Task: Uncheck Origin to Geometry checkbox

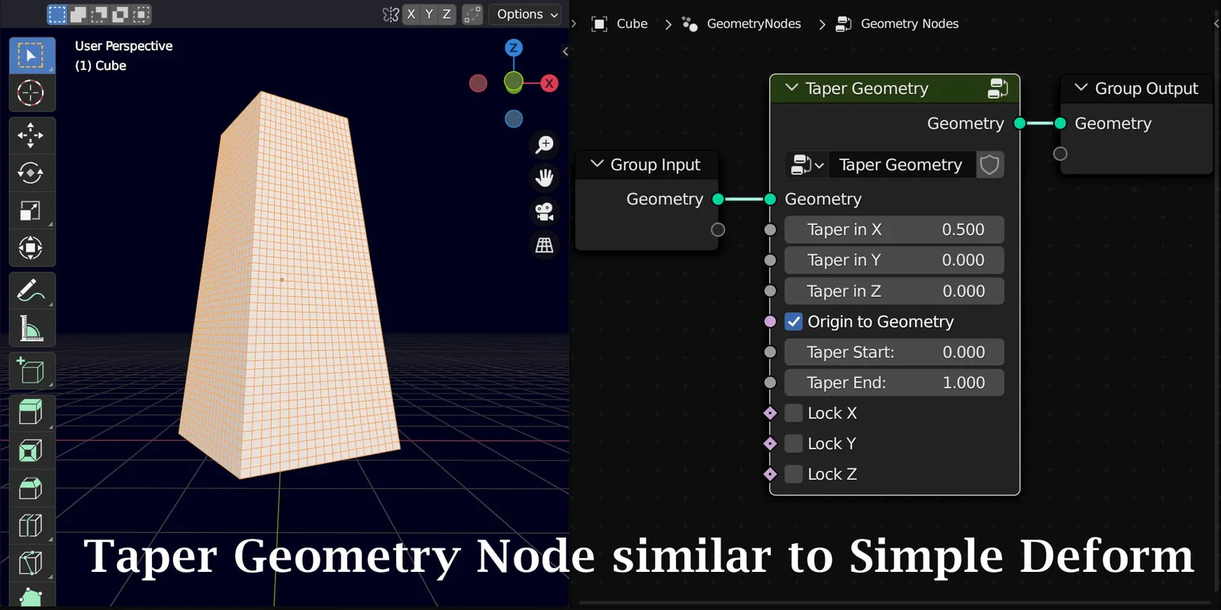Action: click(x=794, y=322)
